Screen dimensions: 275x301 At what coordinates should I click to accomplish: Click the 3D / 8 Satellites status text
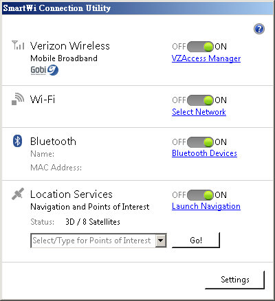(93, 222)
